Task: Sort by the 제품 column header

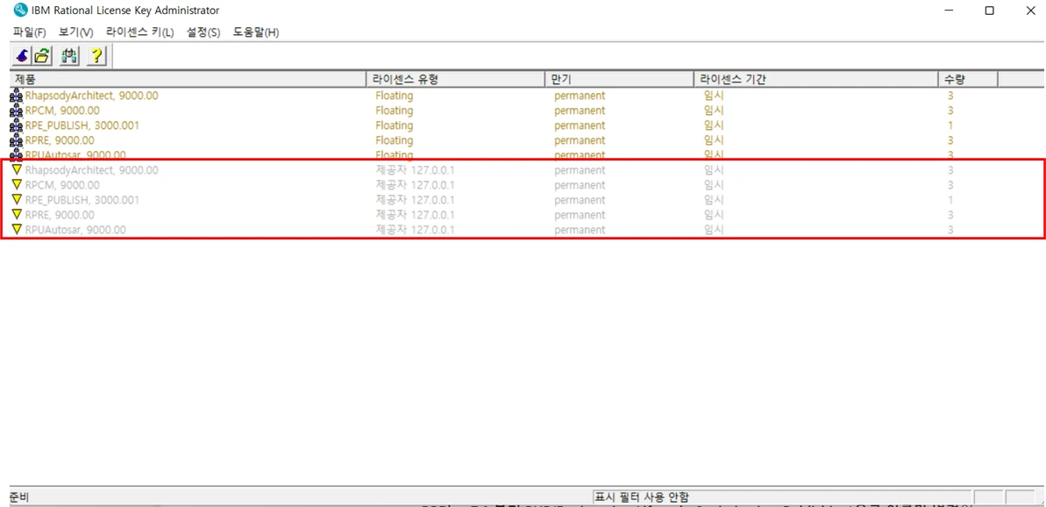Action: (189, 80)
